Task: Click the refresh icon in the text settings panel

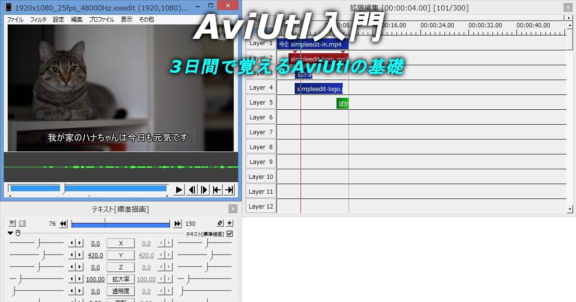Action: [x=219, y=223]
